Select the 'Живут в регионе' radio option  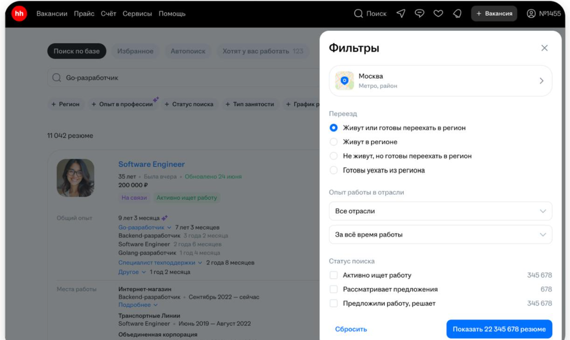point(334,142)
